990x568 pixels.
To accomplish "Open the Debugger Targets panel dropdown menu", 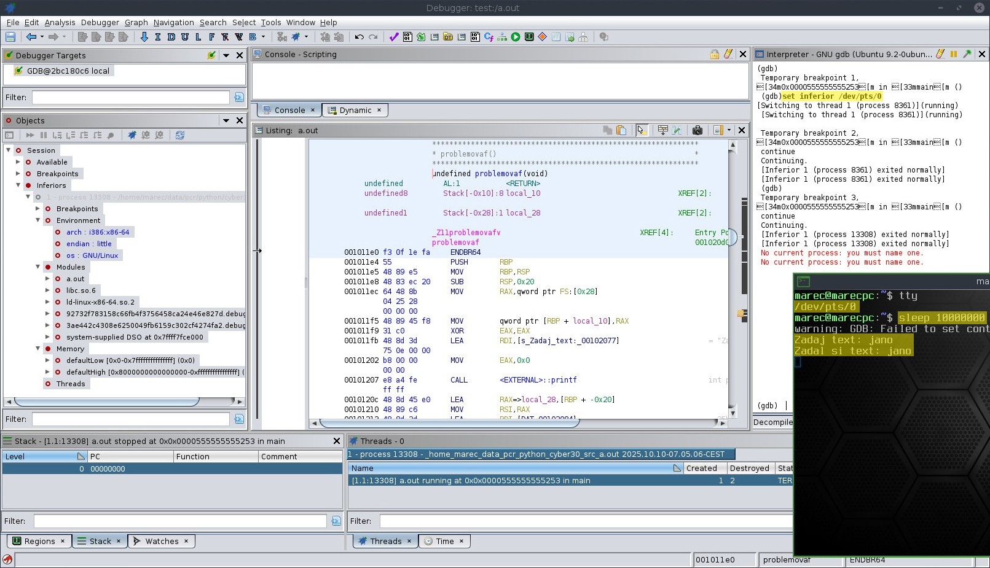I will (226, 55).
